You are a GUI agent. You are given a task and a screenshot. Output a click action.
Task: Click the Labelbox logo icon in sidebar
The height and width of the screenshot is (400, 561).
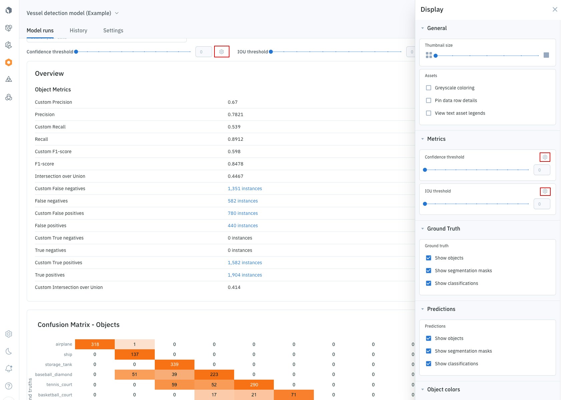tap(9, 10)
